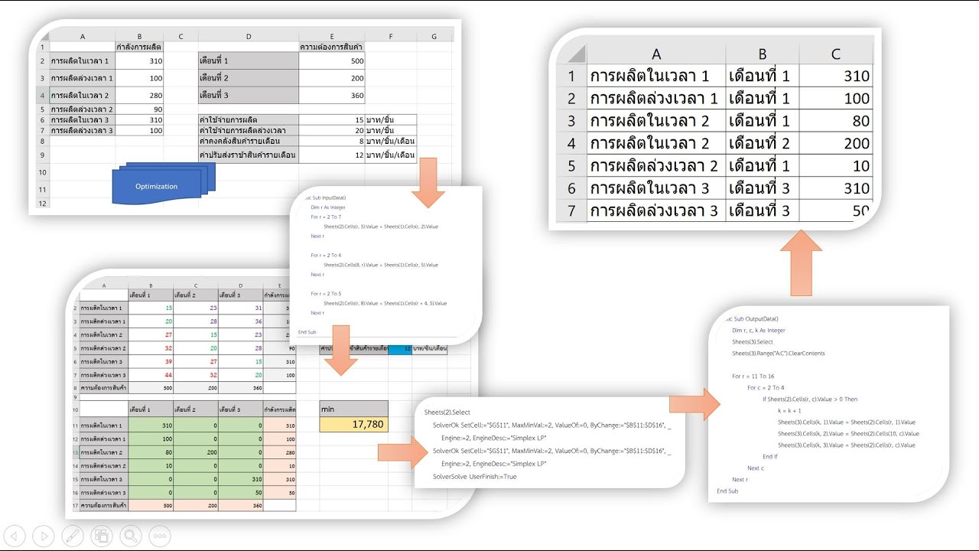Image resolution: width=979 pixels, height=551 pixels.
Task: Select cell 'กำลังการผลิต' header
Action: pos(139,47)
